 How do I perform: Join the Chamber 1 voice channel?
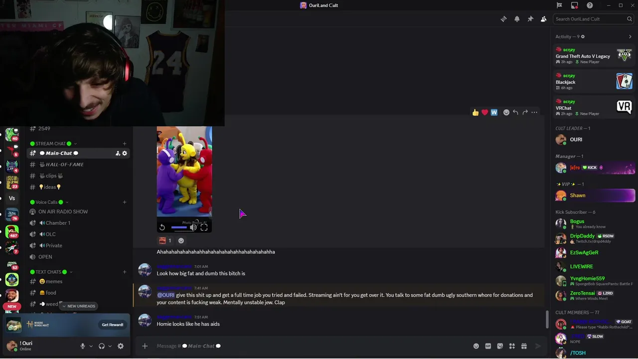click(78, 223)
